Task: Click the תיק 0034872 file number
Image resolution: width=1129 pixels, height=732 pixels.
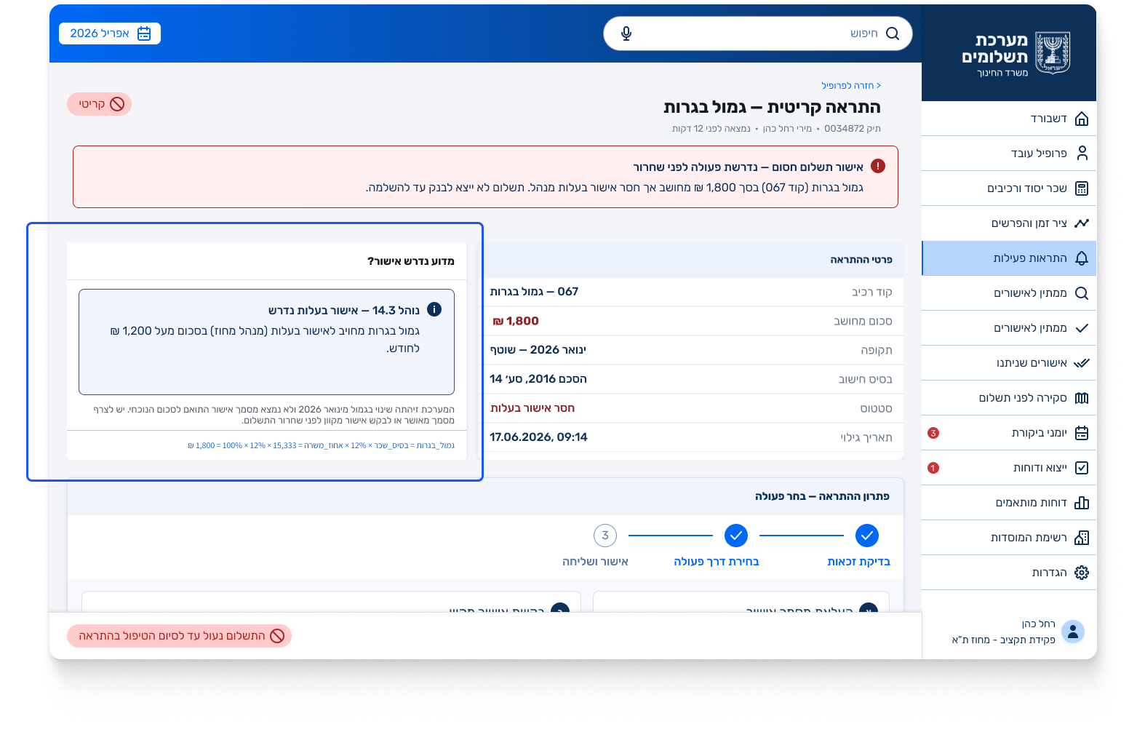Action: click(x=853, y=129)
